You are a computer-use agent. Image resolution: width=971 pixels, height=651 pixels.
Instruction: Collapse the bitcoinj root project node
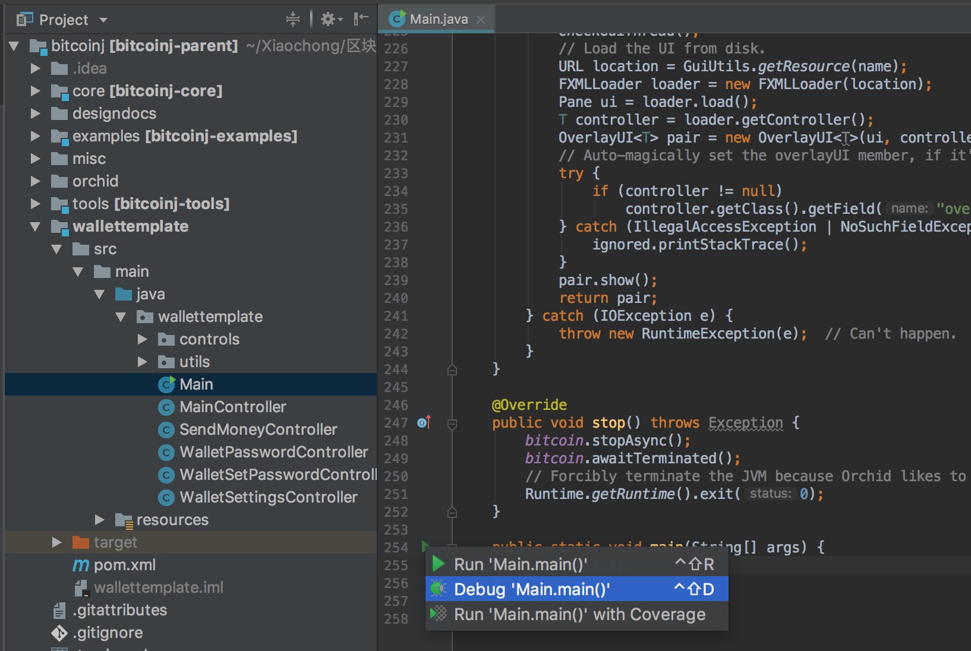(x=14, y=46)
